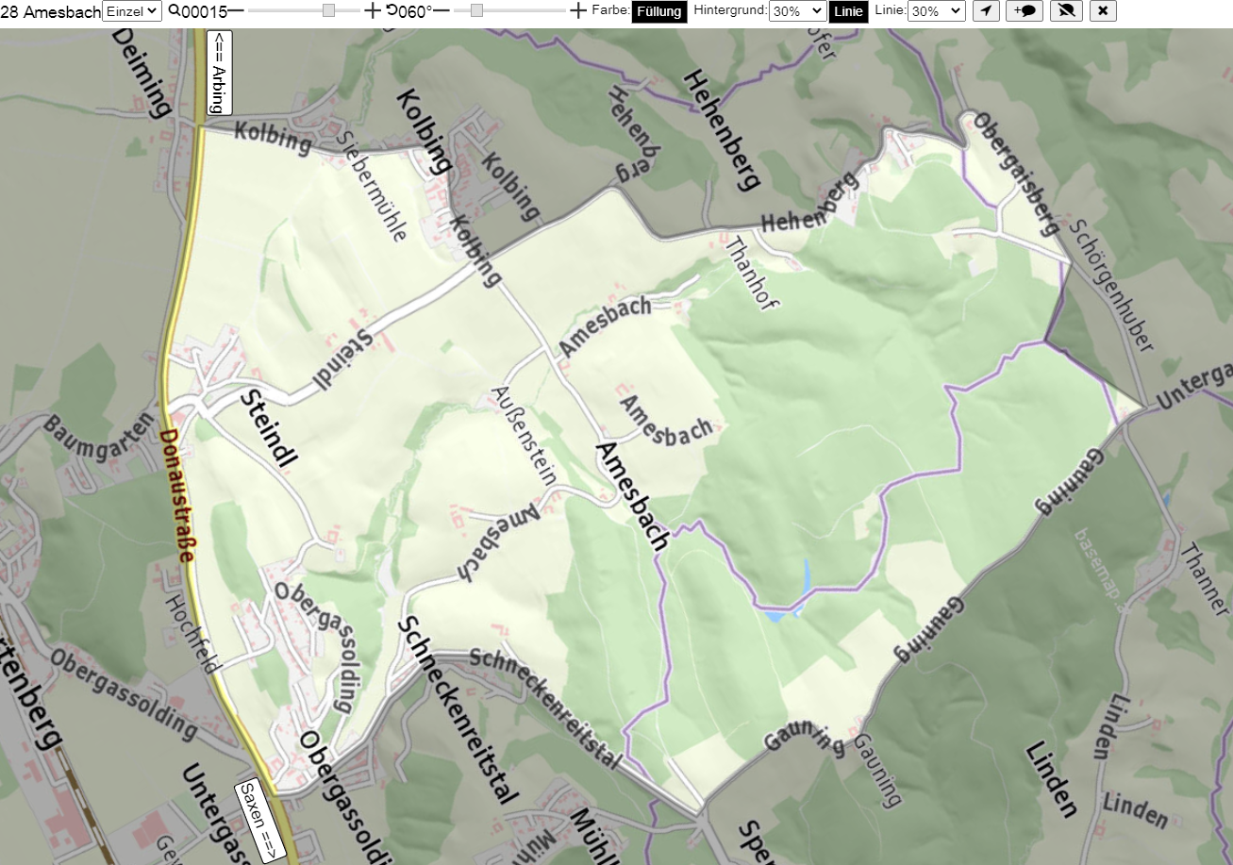
Task: Click the zoom slider handle
Action: tap(328, 10)
